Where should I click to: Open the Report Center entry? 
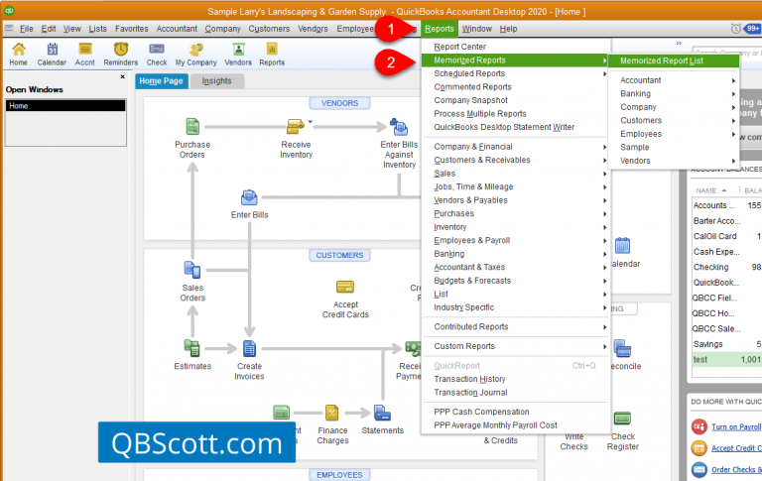(516, 47)
